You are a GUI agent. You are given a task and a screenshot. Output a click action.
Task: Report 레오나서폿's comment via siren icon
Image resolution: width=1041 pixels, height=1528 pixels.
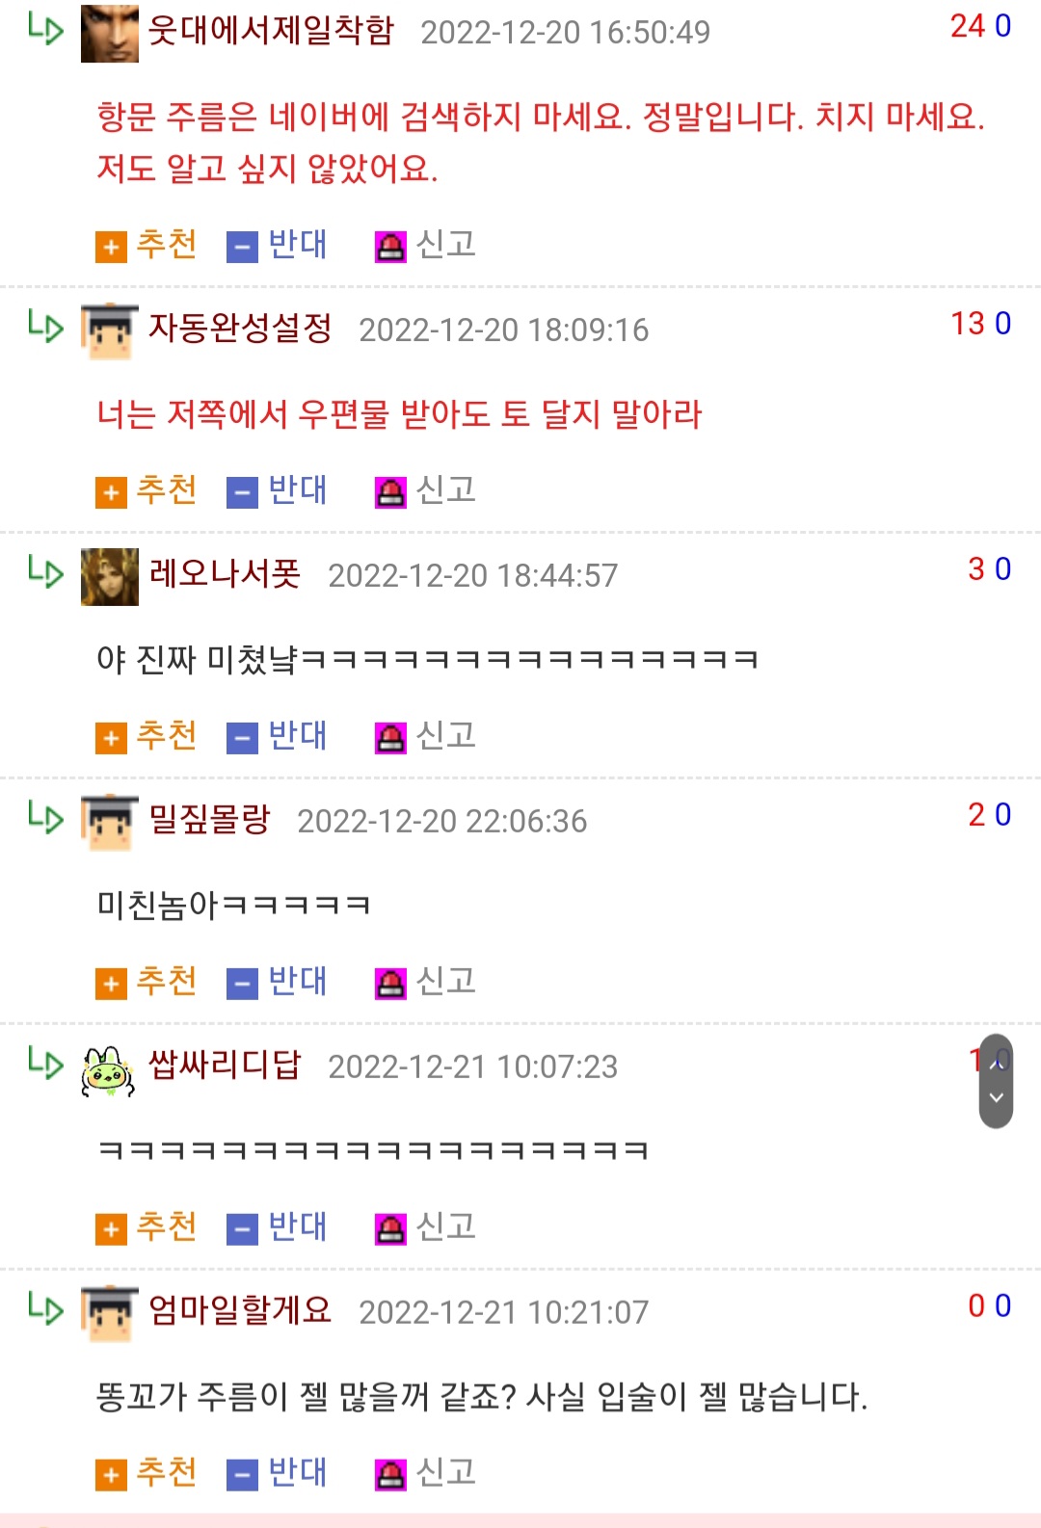(390, 738)
